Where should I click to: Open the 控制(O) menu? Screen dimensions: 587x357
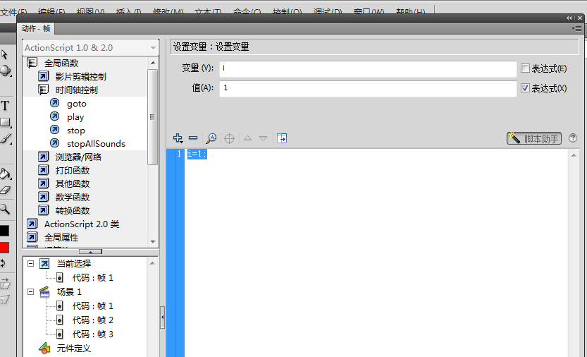[287, 11]
